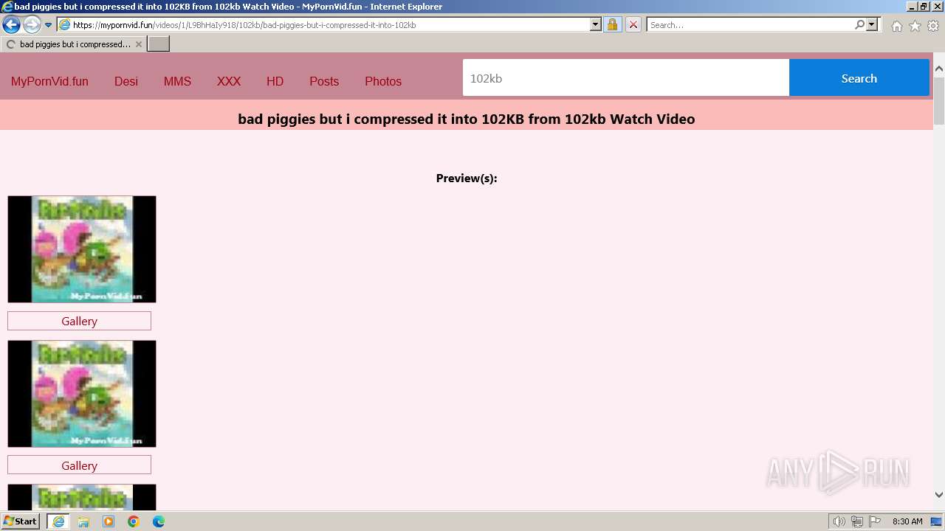Open the third partially visible preview thumbnail
Screen dimensions: 945x531
pyautogui.click(x=82, y=497)
